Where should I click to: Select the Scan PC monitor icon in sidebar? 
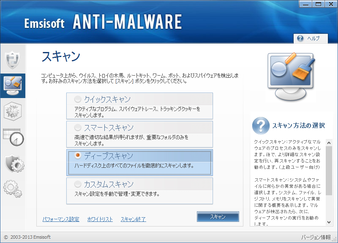click(13, 86)
